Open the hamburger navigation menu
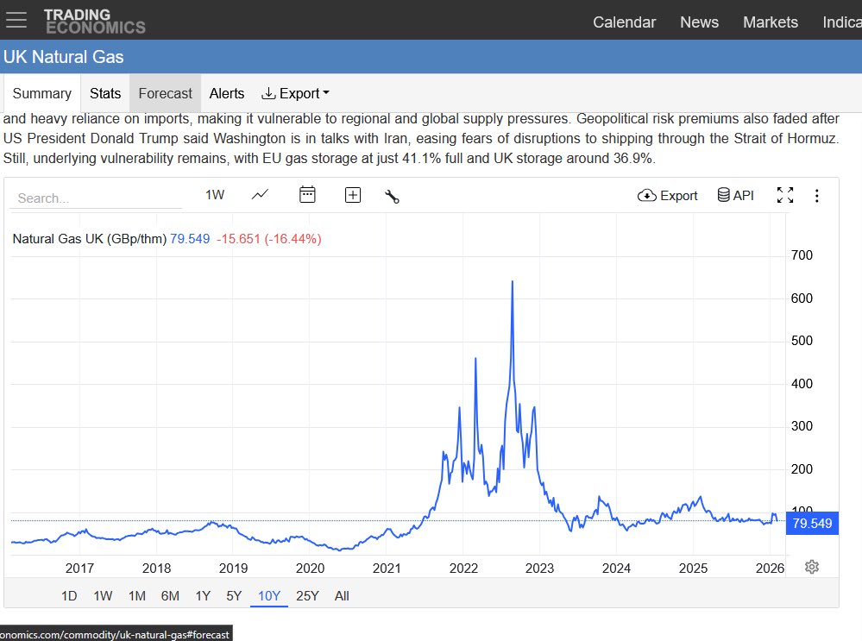Image resolution: width=862 pixels, height=641 pixels. (x=16, y=20)
